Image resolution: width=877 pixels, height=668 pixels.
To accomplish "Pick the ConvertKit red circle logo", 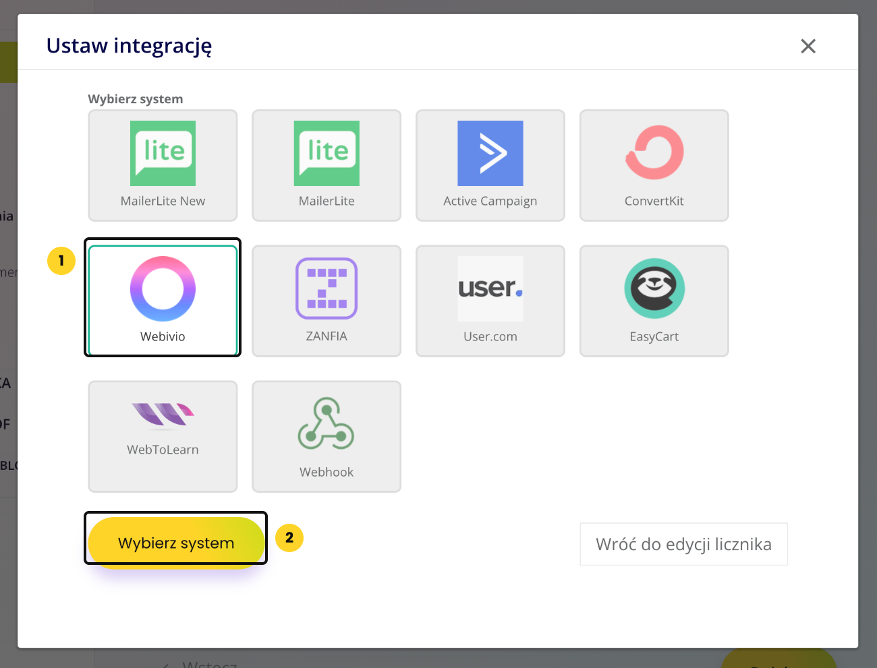I will [x=654, y=152].
